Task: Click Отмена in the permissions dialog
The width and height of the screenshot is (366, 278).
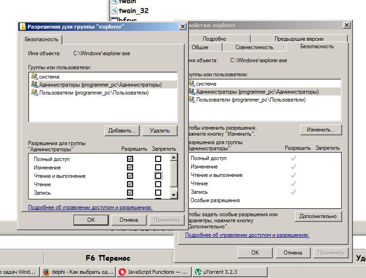Action: coord(129,220)
